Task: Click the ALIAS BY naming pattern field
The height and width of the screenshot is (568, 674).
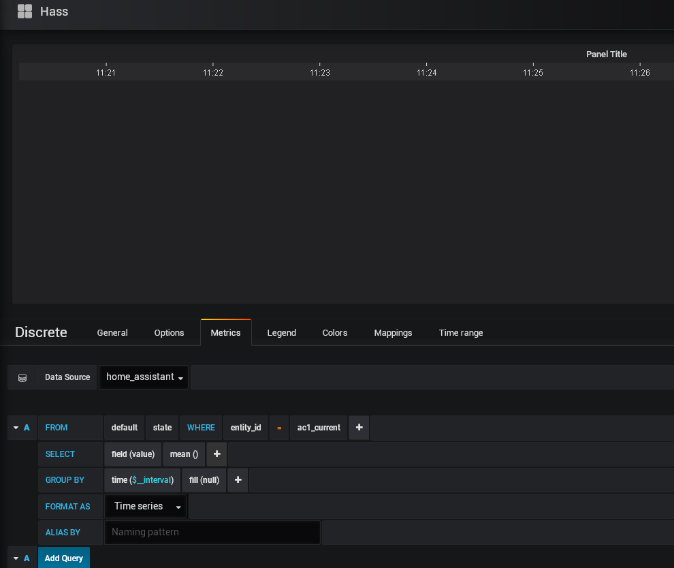Action: pos(212,532)
